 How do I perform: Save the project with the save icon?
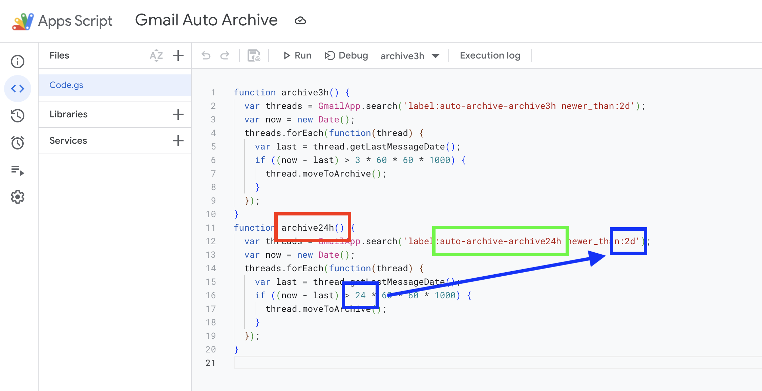coord(253,55)
